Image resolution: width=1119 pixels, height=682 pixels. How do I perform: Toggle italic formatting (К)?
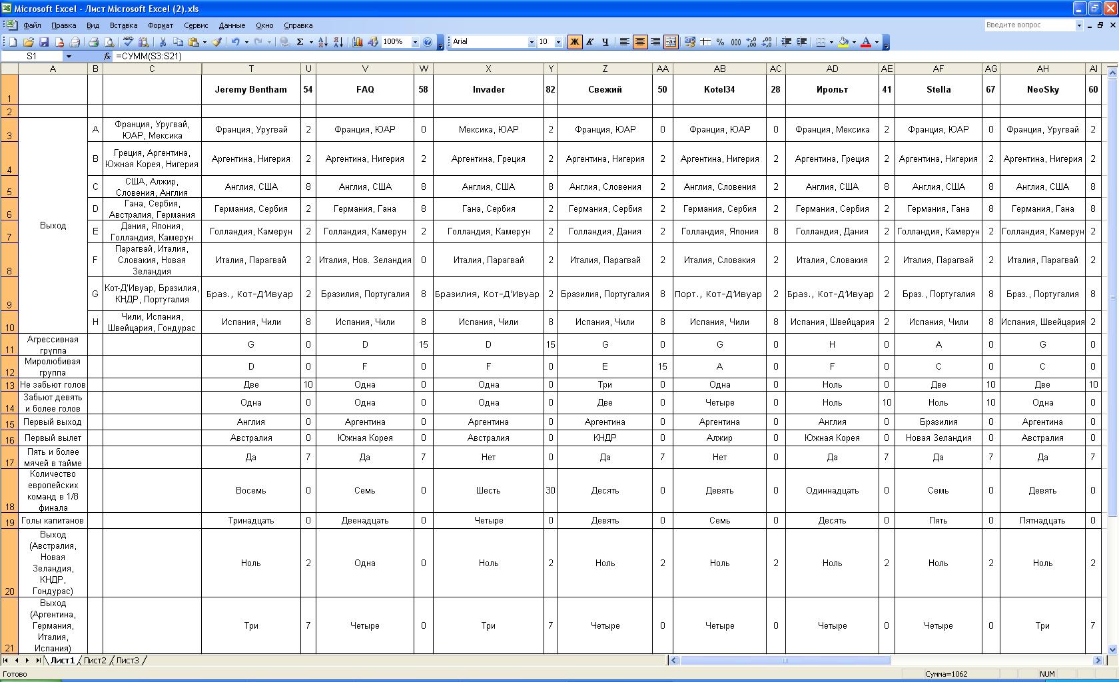589,42
